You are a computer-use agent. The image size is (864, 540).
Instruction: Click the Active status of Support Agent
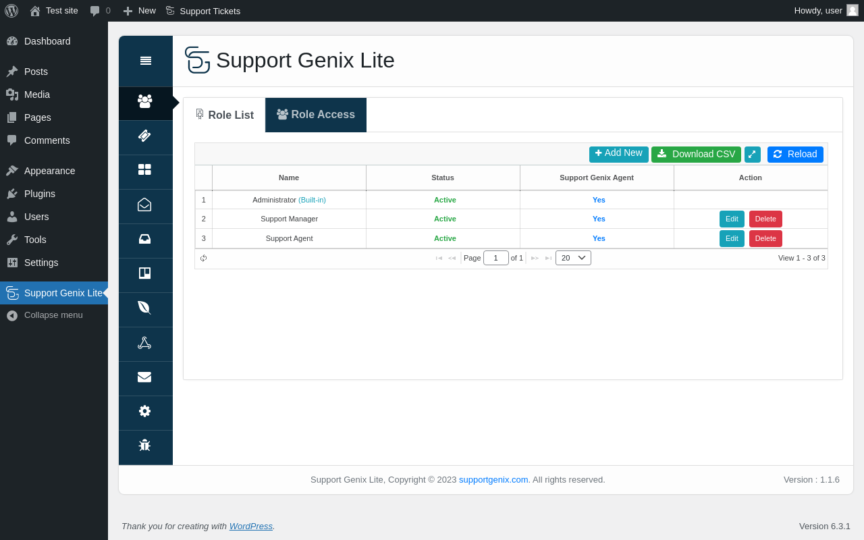click(x=445, y=238)
